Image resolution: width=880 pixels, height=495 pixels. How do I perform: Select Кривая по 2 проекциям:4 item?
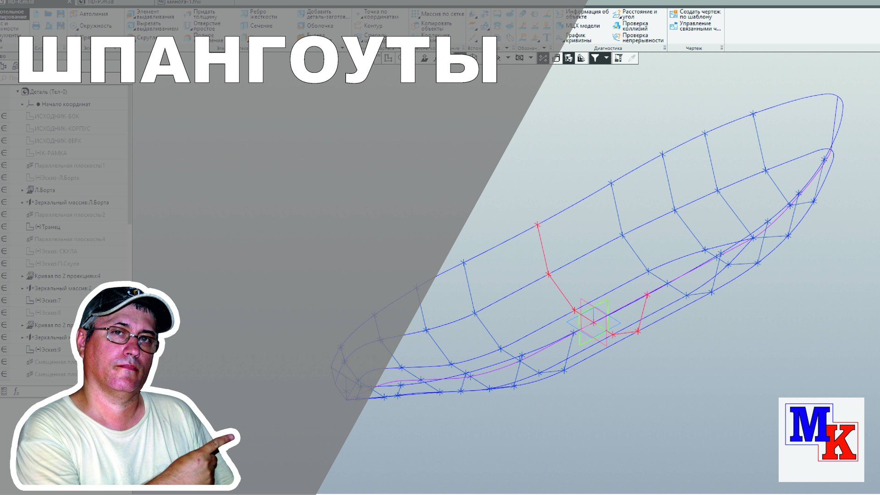67,276
